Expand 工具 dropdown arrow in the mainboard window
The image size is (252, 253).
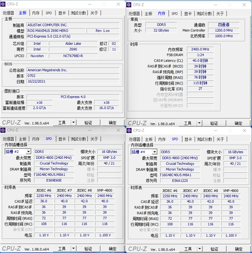pos(73,123)
